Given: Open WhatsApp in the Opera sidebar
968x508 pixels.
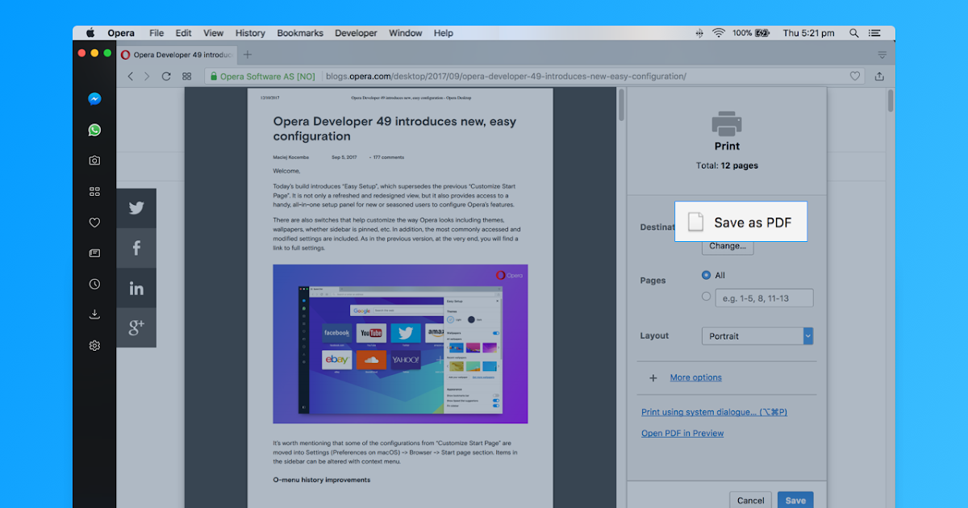Looking at the screenshot, I should (94, 130).
